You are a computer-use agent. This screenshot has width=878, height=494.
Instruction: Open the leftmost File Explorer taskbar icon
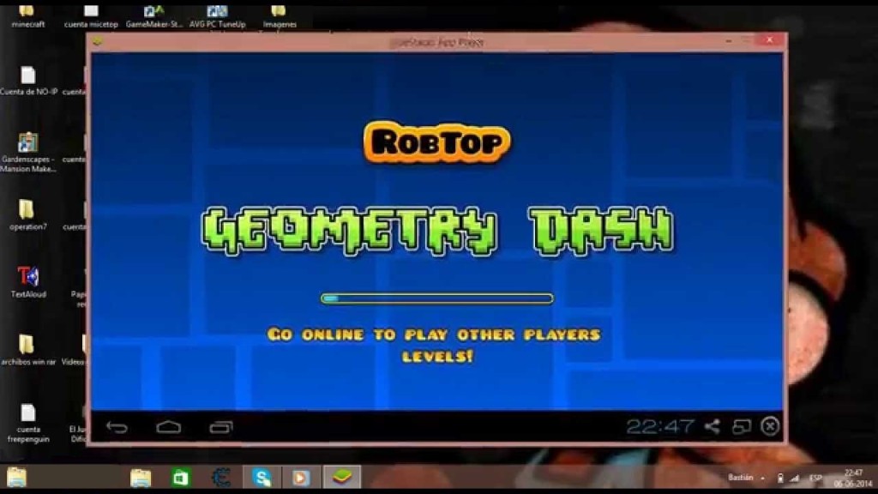coord(17,478)
